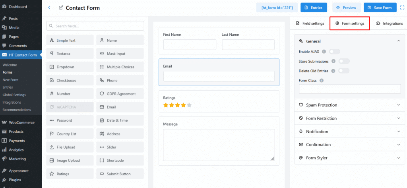Click the back arrow beside Contact Form
The image size is (407, 188).
point(49,8)
